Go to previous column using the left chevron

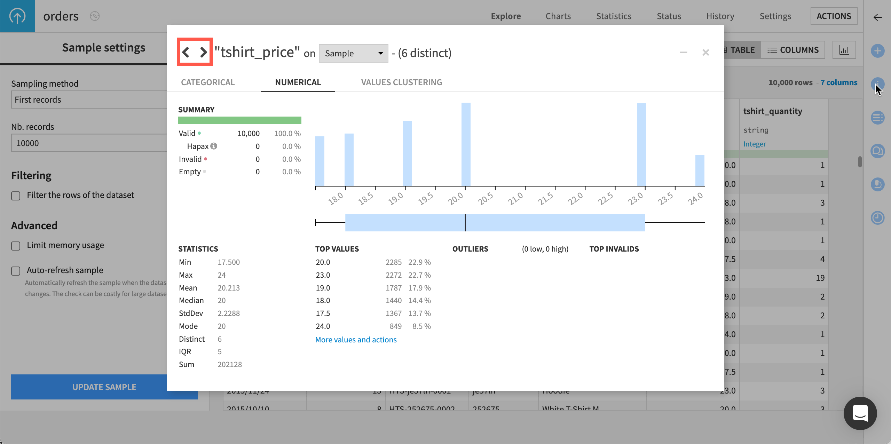(186, 51)
